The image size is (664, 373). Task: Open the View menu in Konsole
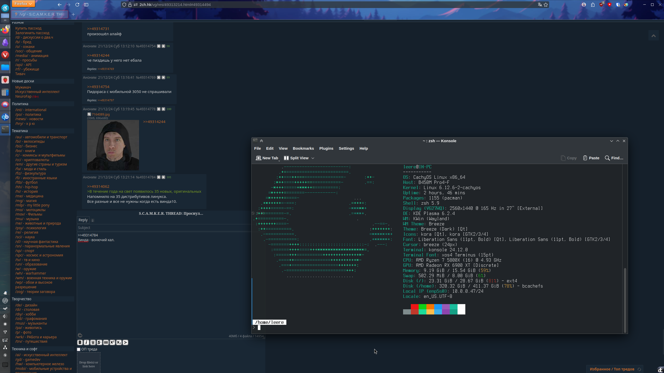[283, 148]
